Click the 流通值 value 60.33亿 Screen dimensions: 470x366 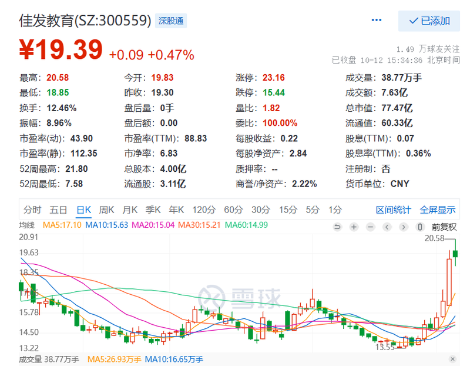pyautogui.click(x=397, y=123)
